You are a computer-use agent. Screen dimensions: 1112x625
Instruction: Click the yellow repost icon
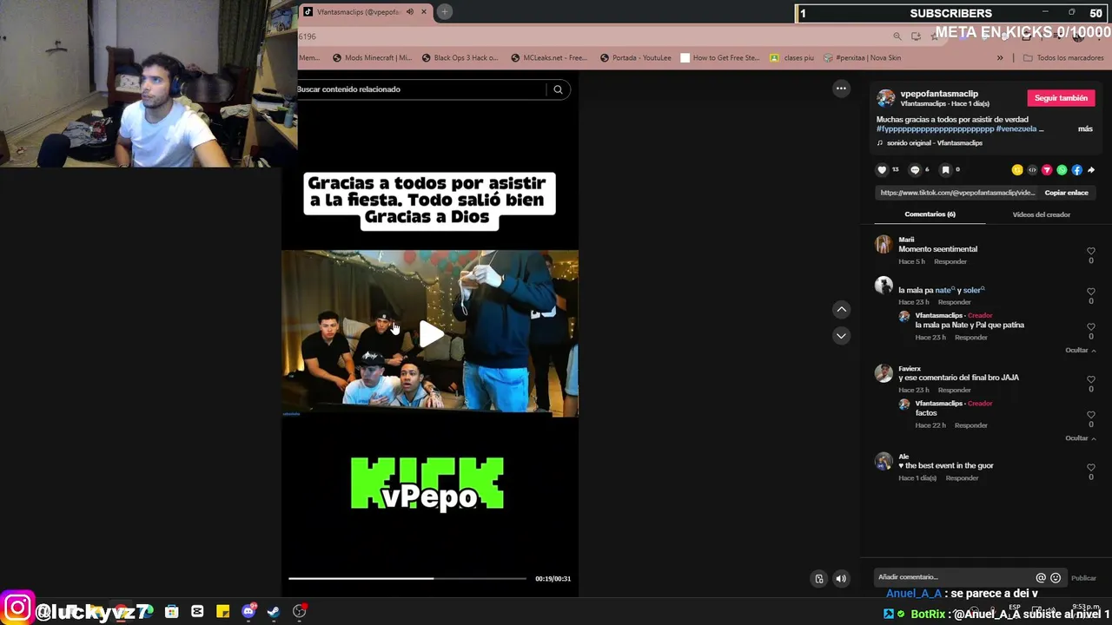[1017, 170]
